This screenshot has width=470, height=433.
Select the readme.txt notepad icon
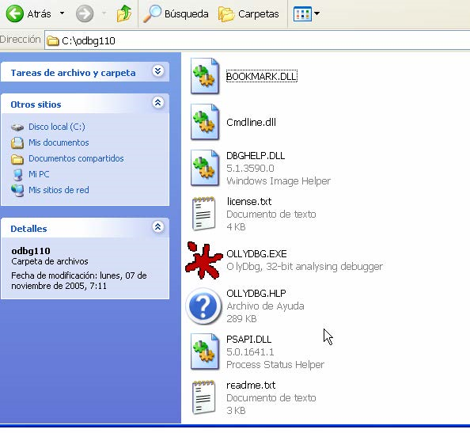[x=204, y=397]
